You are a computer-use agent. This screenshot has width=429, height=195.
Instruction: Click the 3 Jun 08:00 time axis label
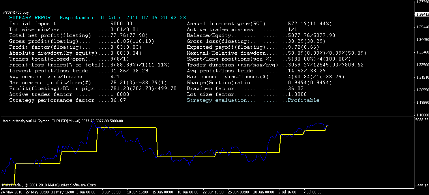(87, 192)
